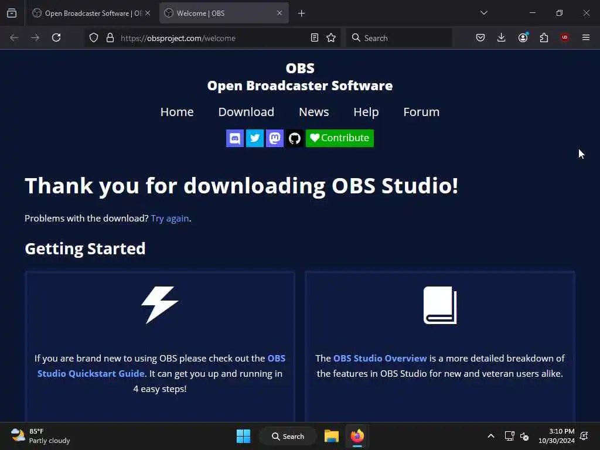The image size is (600, 450).
Task: Click the site security padlock icon
Action: point(110,38)
